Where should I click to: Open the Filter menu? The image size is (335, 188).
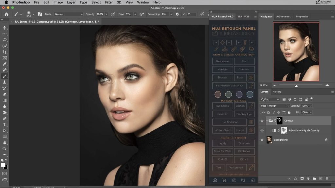tap(108, 2)
